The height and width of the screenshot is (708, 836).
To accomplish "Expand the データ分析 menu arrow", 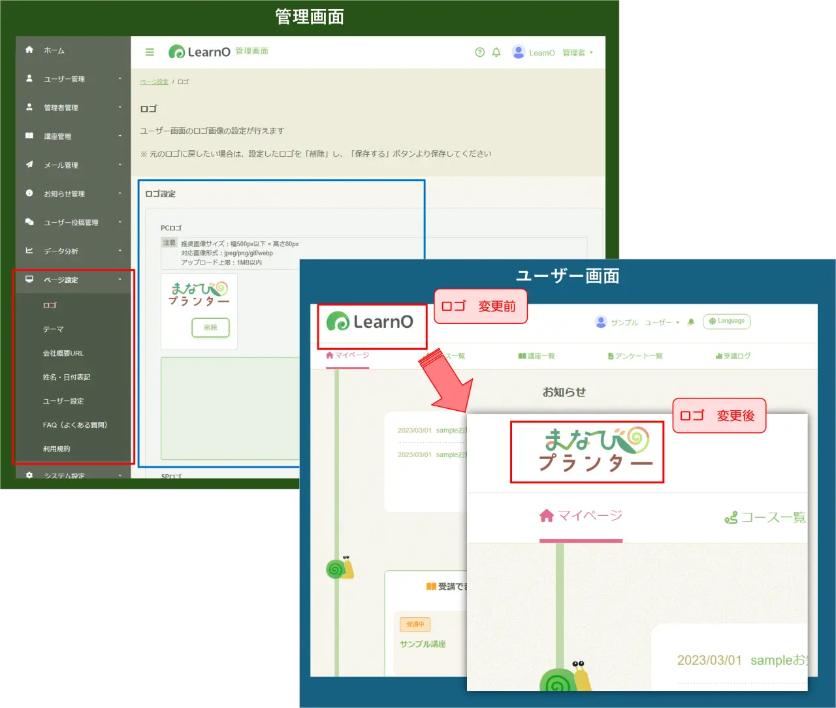I will [120, 251].
